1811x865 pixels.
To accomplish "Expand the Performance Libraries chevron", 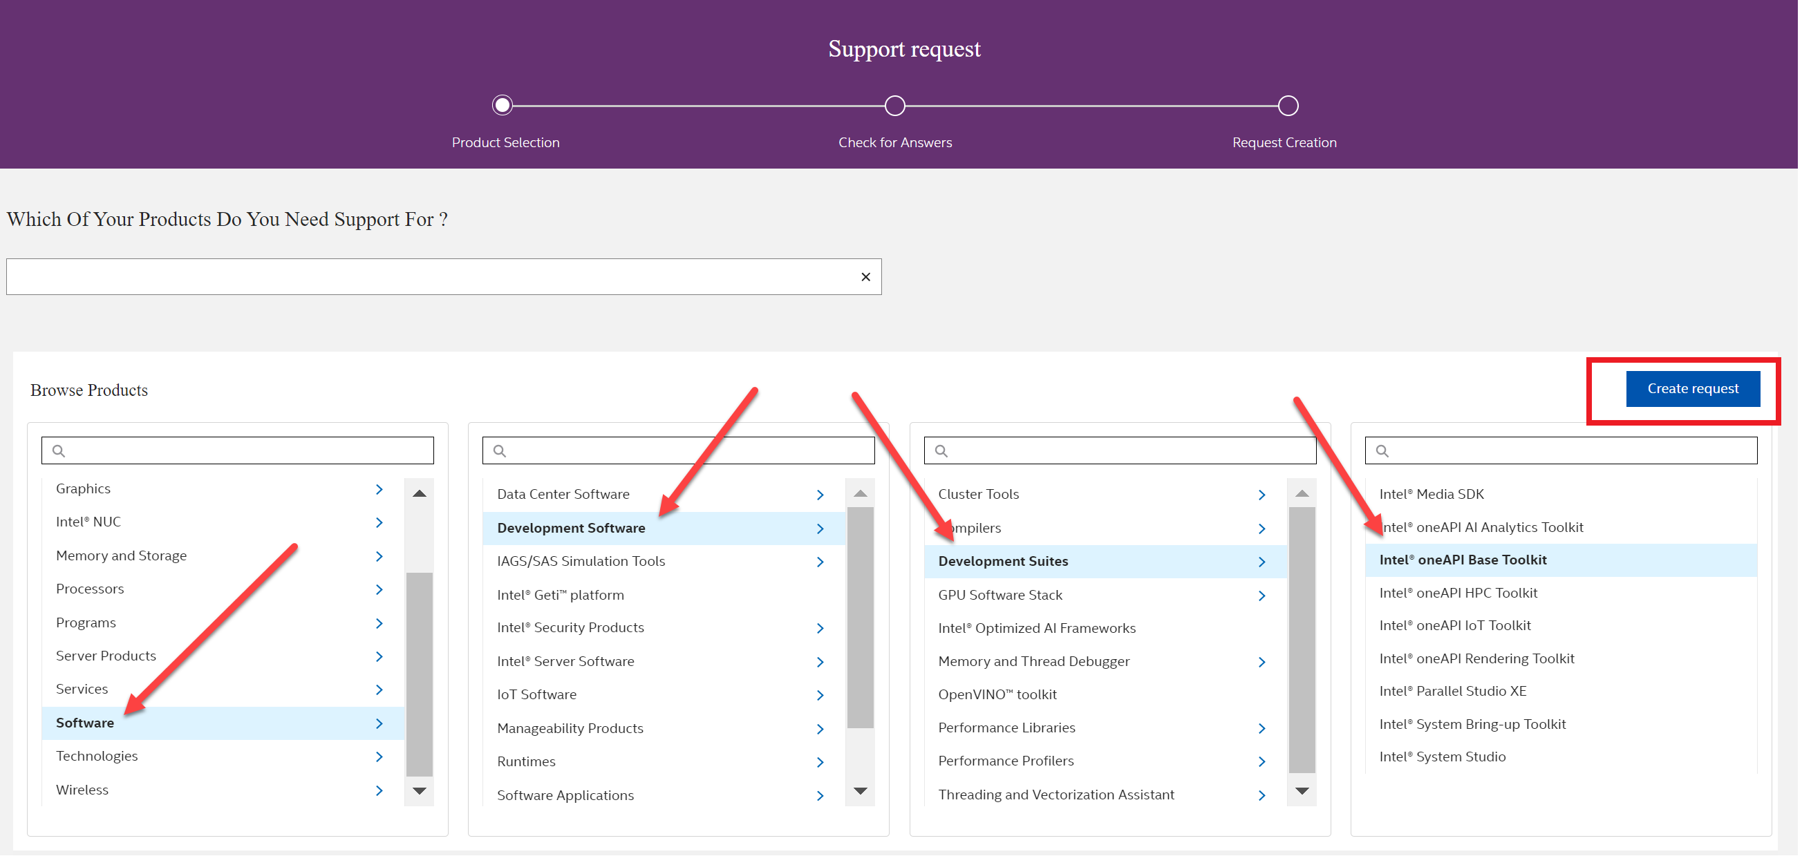I will click(1262, 728).
